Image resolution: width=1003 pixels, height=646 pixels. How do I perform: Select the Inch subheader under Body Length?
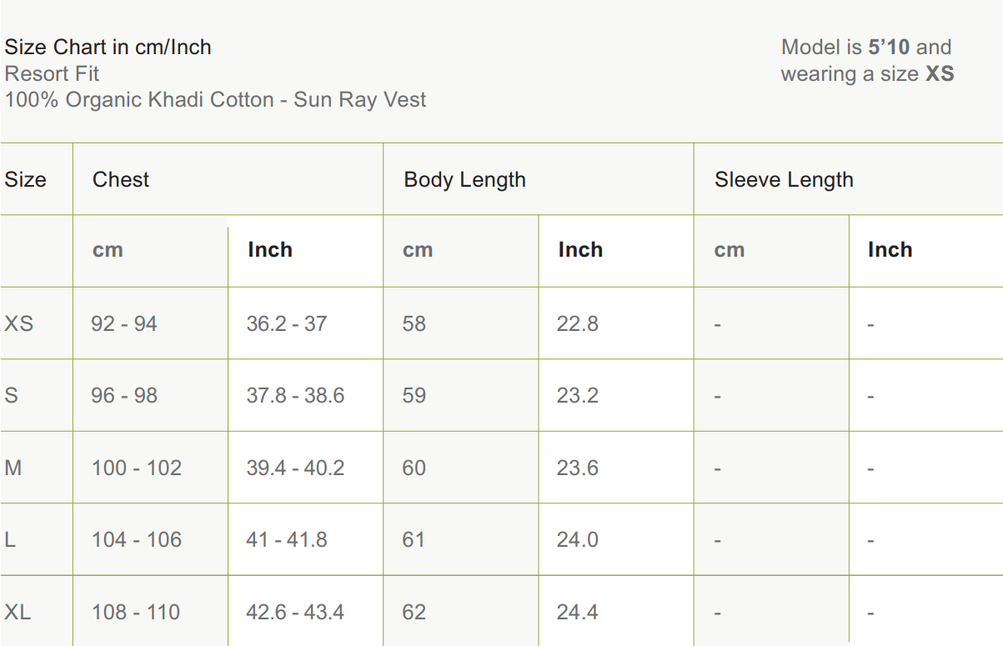[580, 250]
